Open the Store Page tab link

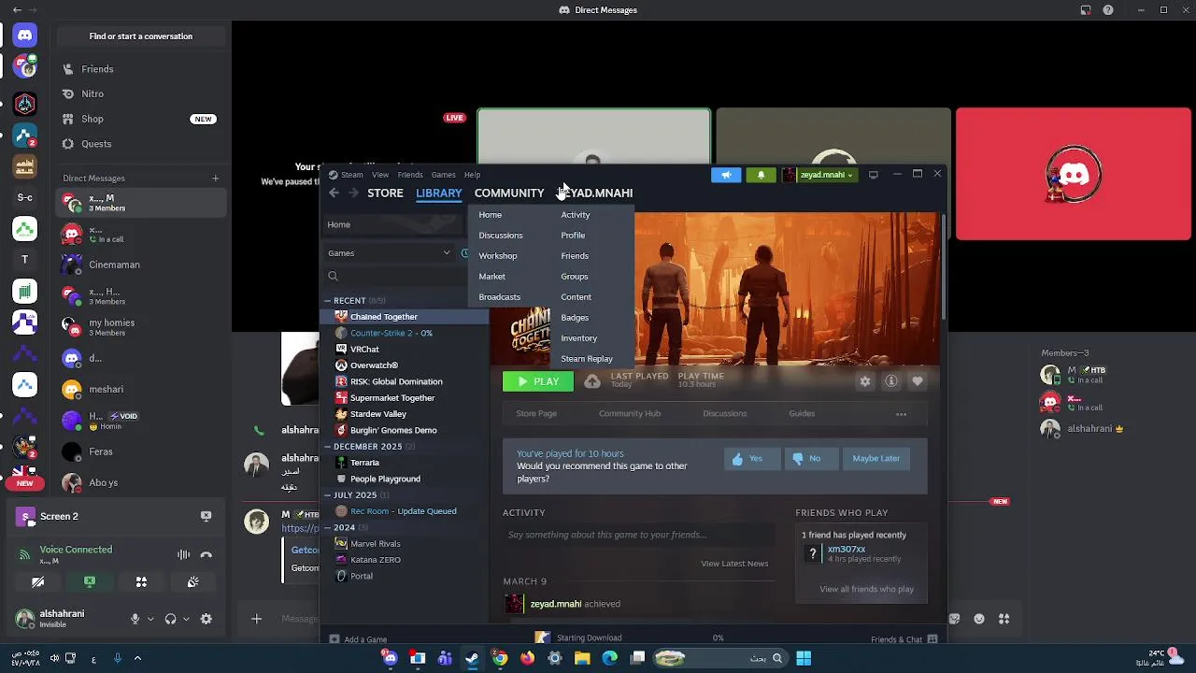(536, 413)
